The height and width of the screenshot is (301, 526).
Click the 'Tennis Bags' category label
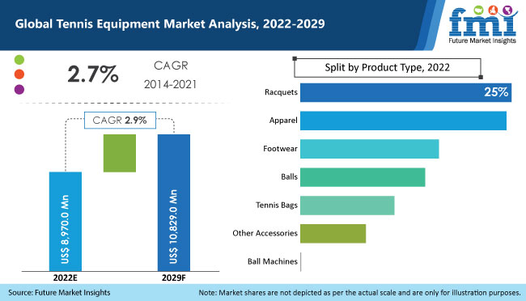click(x=277, y=205)
